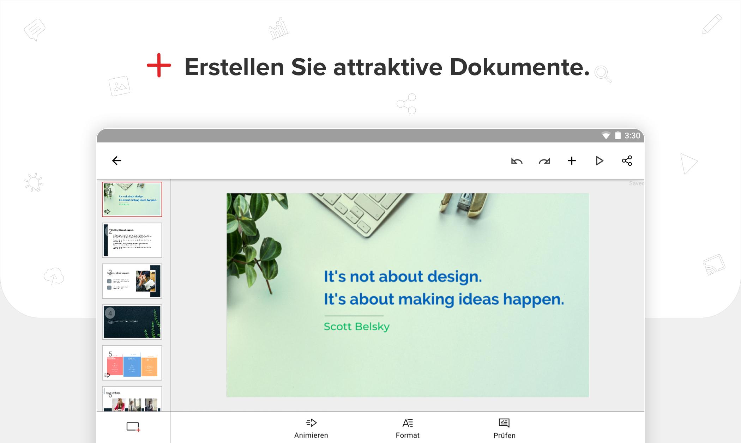Select slide 4 dark thumbnail
This screenshot has height=443, width=741.
coord(132,322)
